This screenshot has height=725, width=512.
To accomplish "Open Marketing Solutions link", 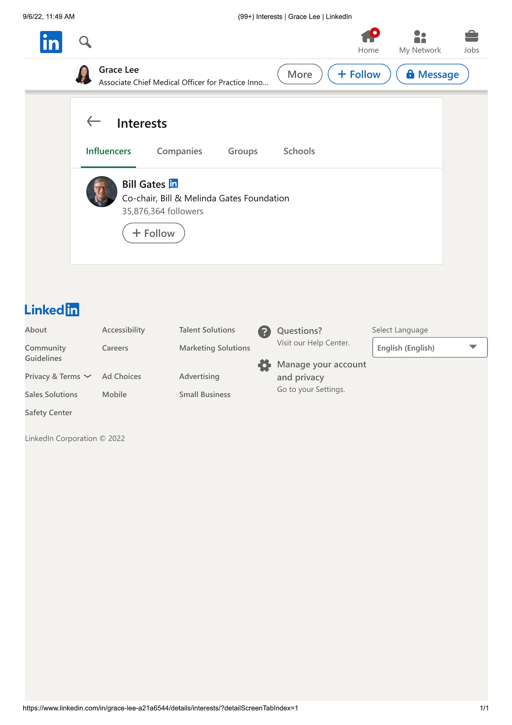I will click(215, 348).
